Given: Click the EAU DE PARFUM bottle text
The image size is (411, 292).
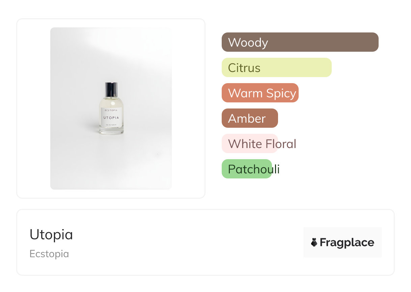Looking at the screenshot, I should click(x=111, y=126).
